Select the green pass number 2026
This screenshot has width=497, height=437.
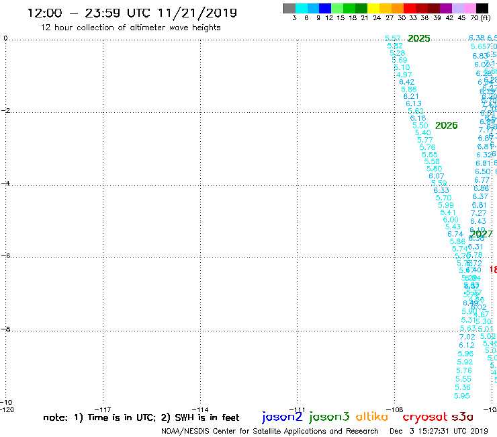tap(446, 126)
